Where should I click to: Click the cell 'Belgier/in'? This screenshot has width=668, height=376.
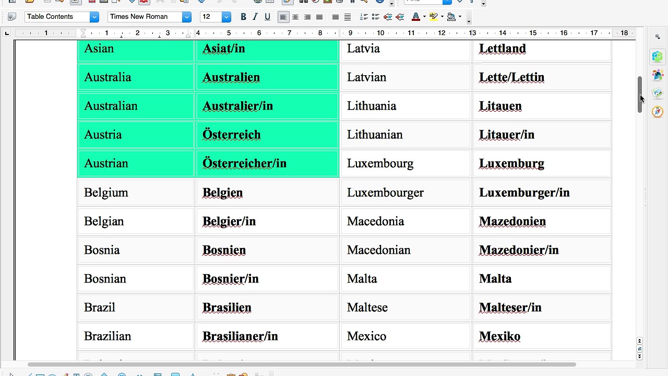pos(267,221)
